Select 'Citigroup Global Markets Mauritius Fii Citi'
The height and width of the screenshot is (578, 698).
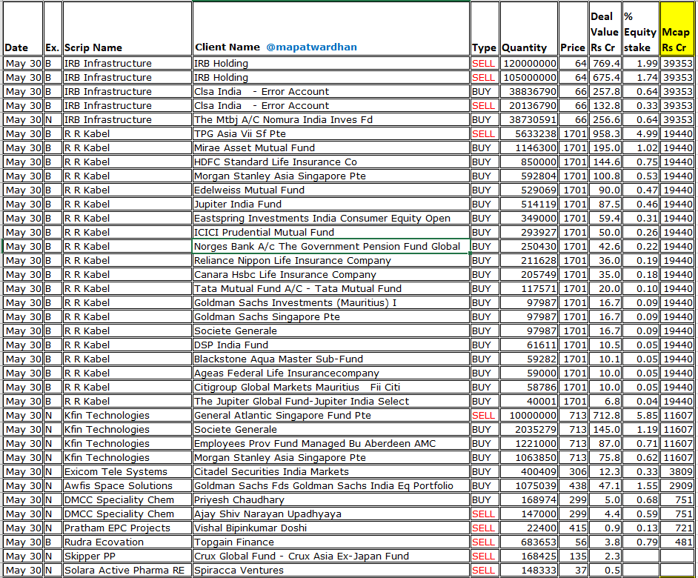click(x=331, y=388)
